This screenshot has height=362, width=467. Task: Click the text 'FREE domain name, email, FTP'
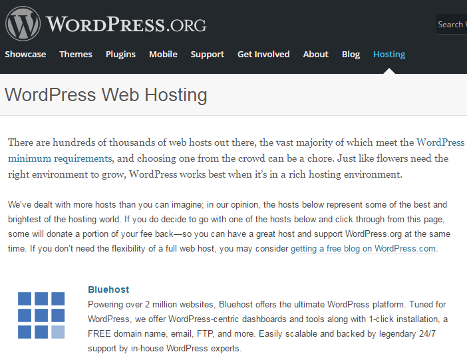[150, 333]
